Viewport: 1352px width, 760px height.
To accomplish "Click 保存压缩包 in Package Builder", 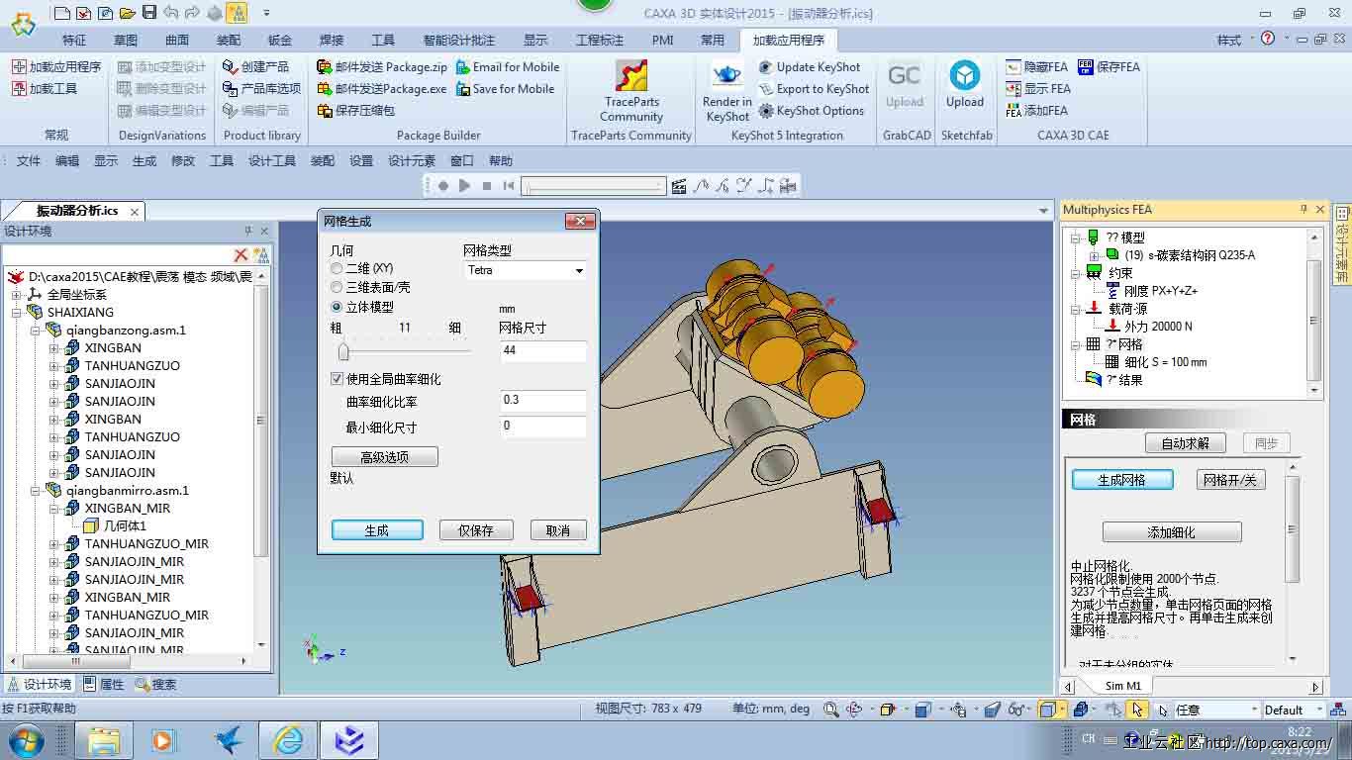I will pyautogui.click(x=355, y=111).
